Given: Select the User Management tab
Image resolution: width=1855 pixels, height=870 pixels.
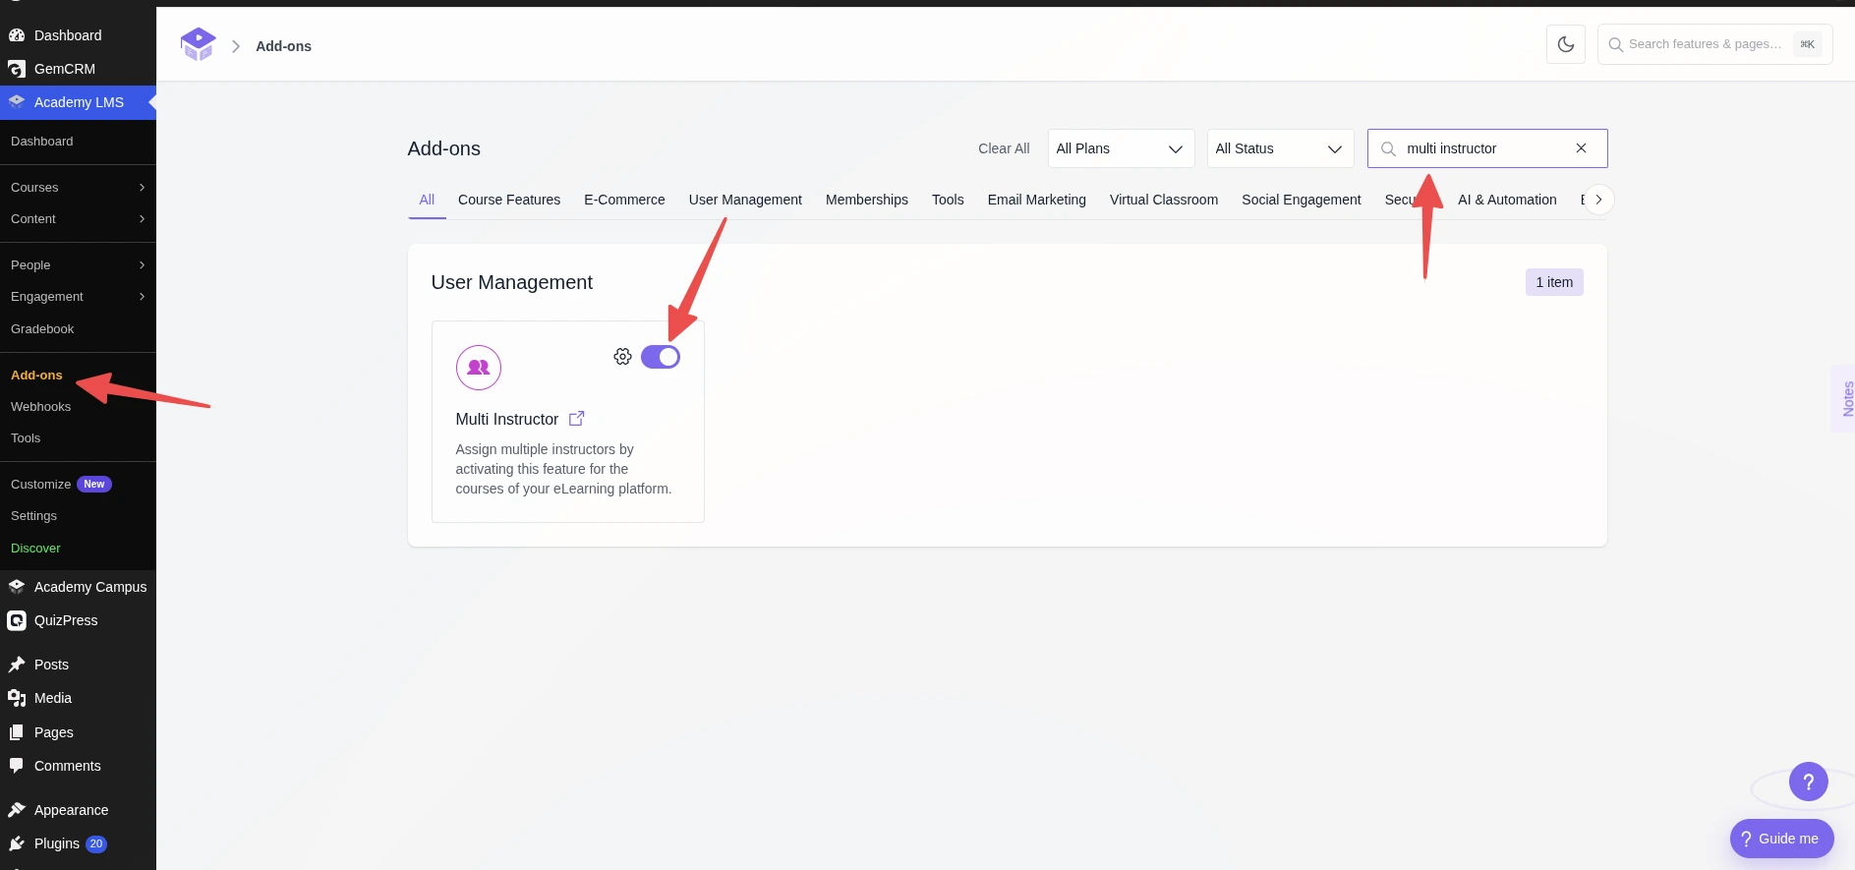Looking at the screenshot, I should point(745,200).
